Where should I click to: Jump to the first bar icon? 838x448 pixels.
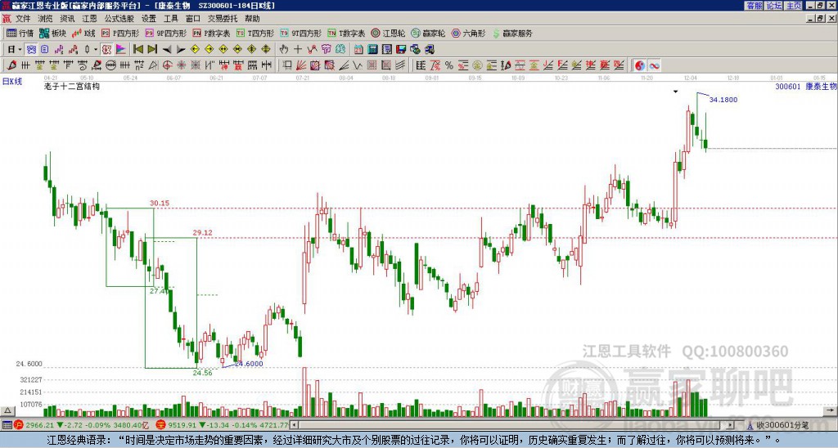coord(138,49)
